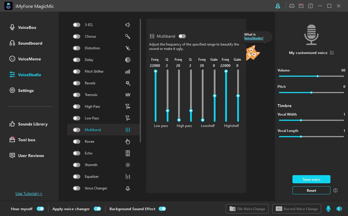
Task: Open the Sounds Library
Action: (x=29, y=124)
